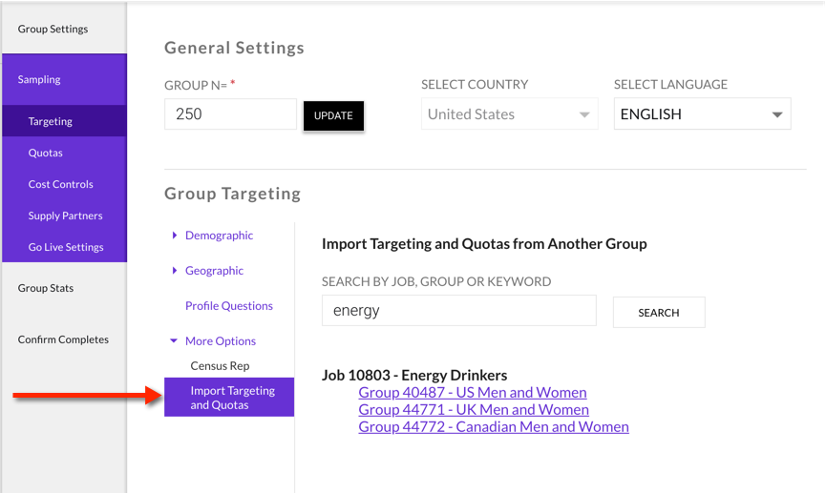Click the Search button
The width and height of the screenshot is (826, 493).
(x=658, y=313)
